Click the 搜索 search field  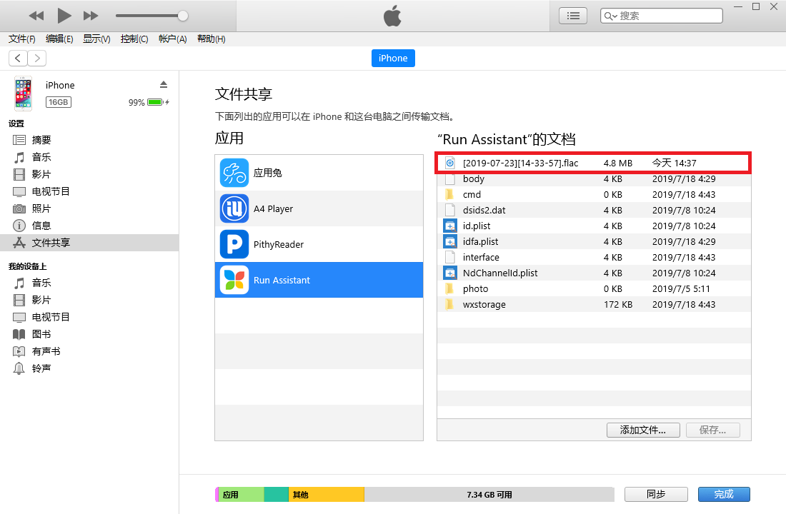click(x=661, y=16)
